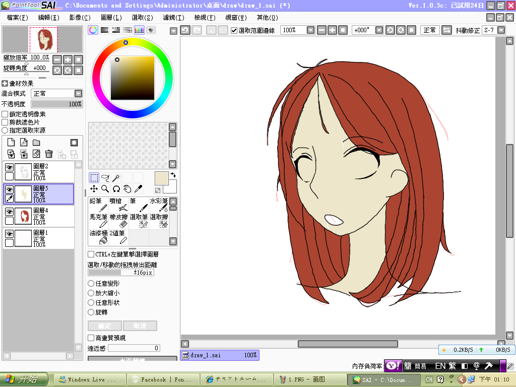
Task: Open the 圖層(L) menu
Action: pos(111,18)
